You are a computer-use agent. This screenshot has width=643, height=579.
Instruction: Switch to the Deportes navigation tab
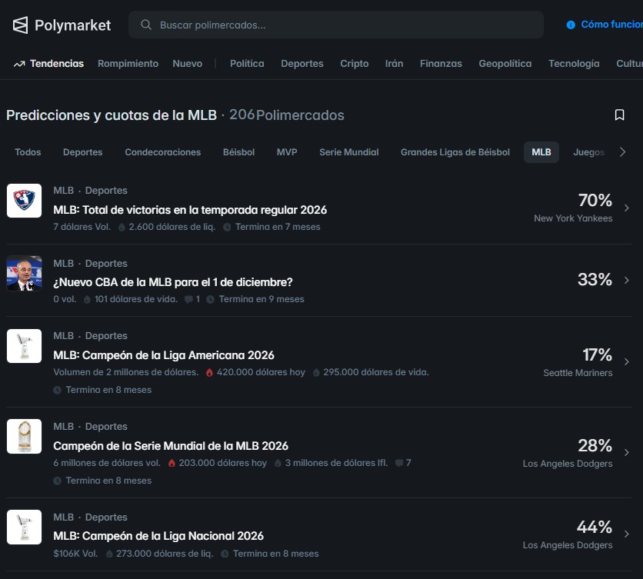pyautogui.click(x=302, y=64)
